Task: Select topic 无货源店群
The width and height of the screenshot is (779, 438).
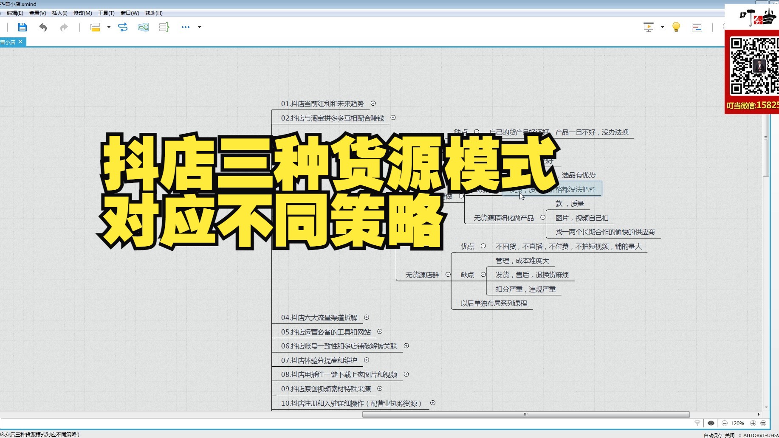Action: (422, 275)
